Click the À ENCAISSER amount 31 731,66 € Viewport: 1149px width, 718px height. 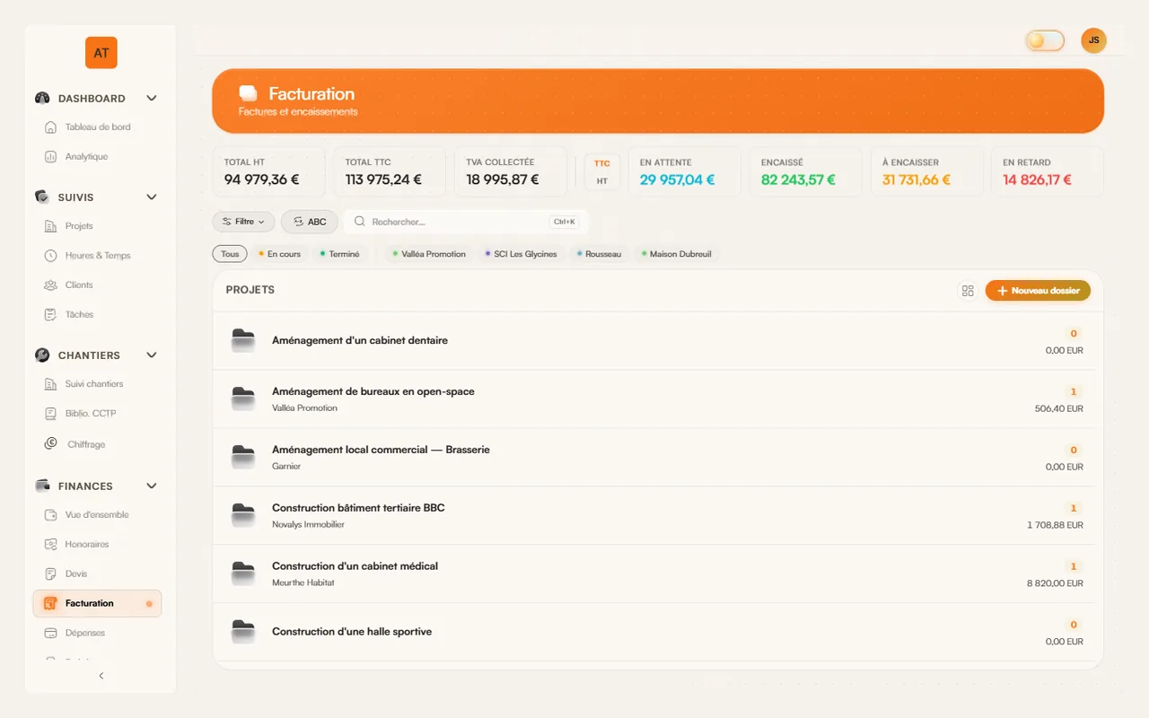tap(916, 179)
